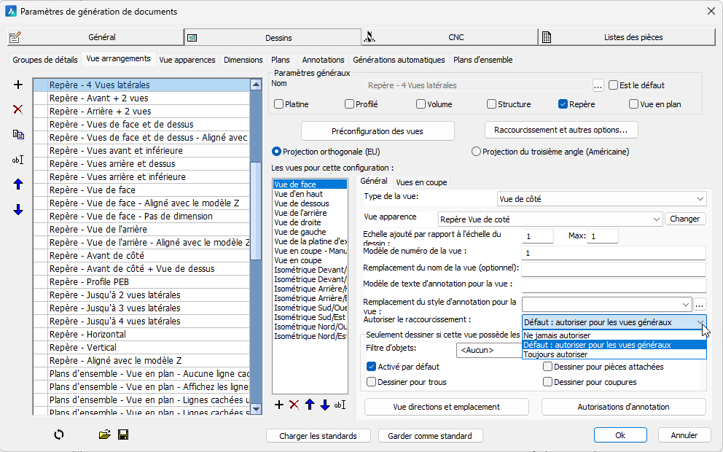723x452 pixels.
Task: Click the add configuration plus icon
Action: click(18, 85)
